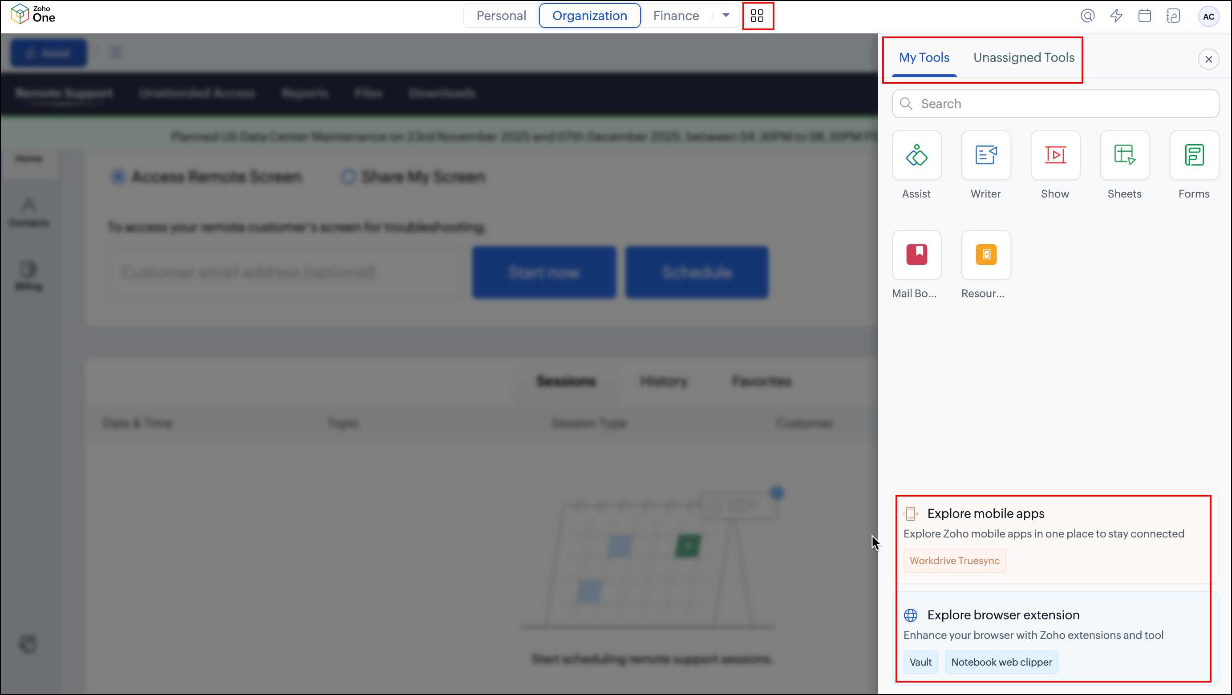Viewport: 1232px width, 695px height.
Task: Switch to Unassigned Tools tab
Action: pos(1024,58)
